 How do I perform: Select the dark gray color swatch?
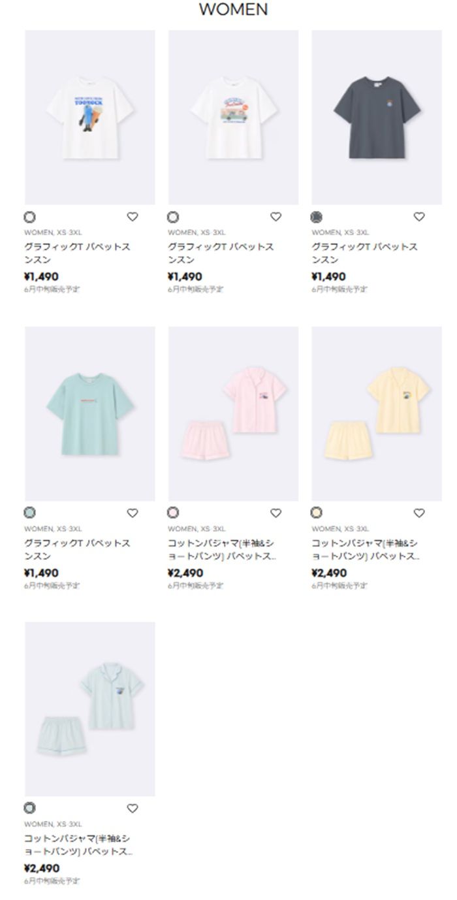317,217
